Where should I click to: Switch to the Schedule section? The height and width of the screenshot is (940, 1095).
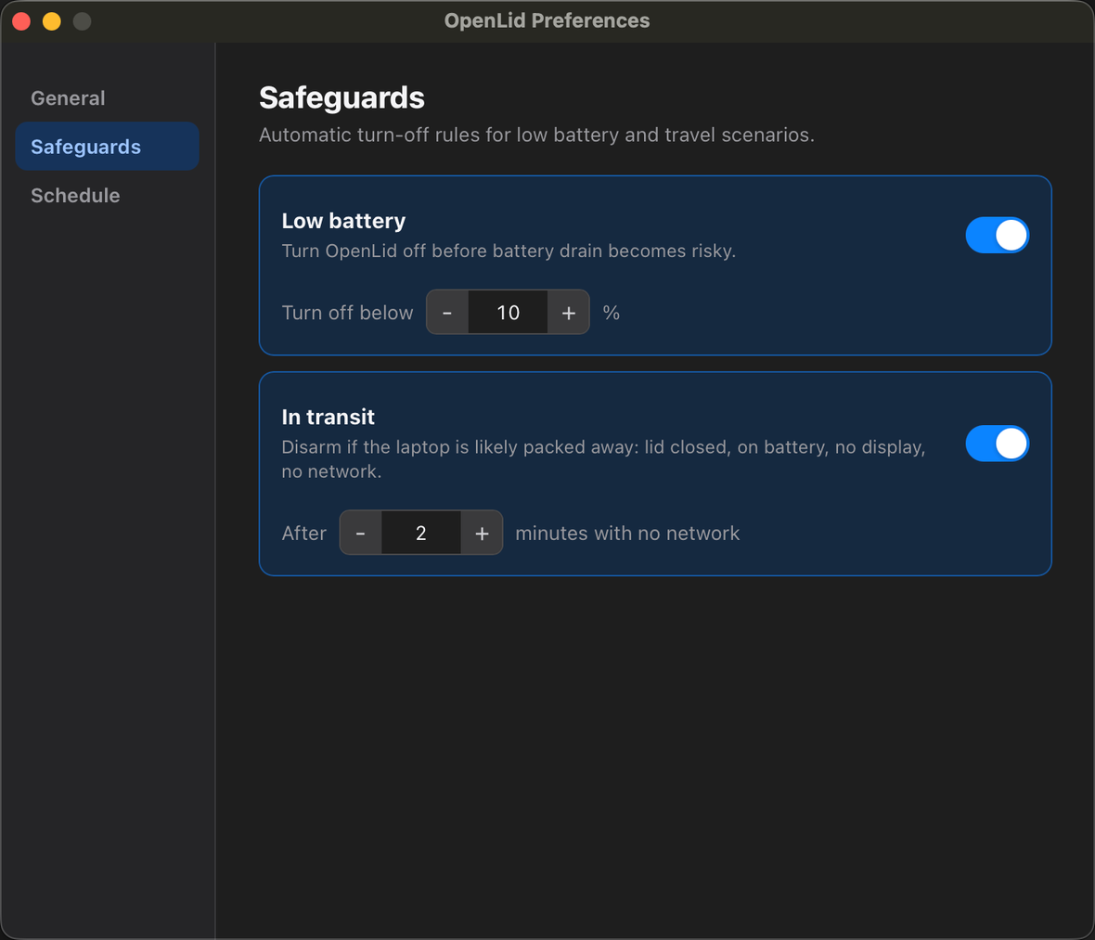click(107, 195)
